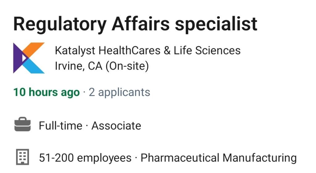The width and height of the screenshot is (316, 173).
Task: Click the Associate seniority label
Action: pyautogui.click(x=116, y=126)
